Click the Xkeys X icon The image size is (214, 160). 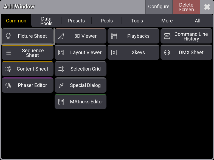click(x=114, y=53)
